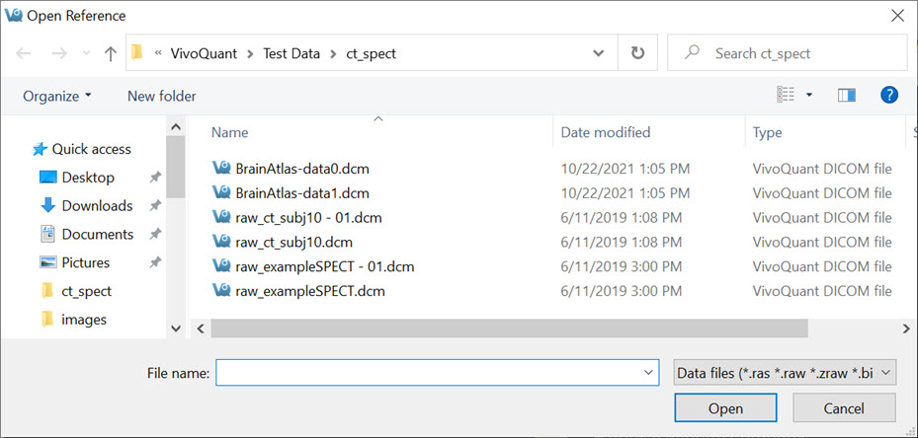Click the New folder button

(x=161, y=96)
